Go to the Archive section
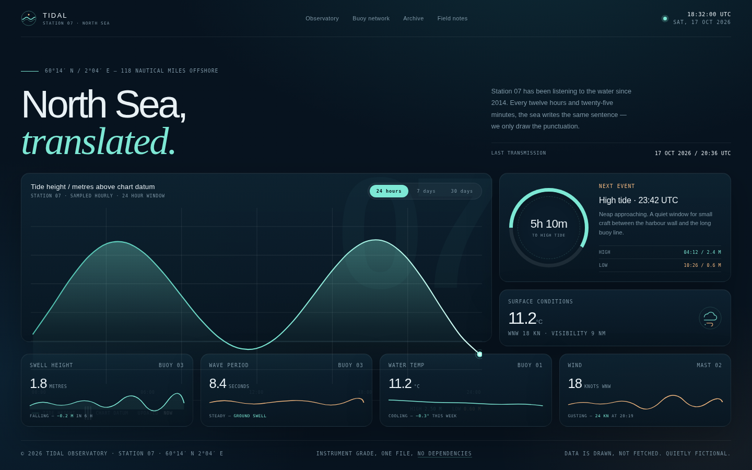The height and width of the screenshot is (470, 752). (x=414, y=18)
